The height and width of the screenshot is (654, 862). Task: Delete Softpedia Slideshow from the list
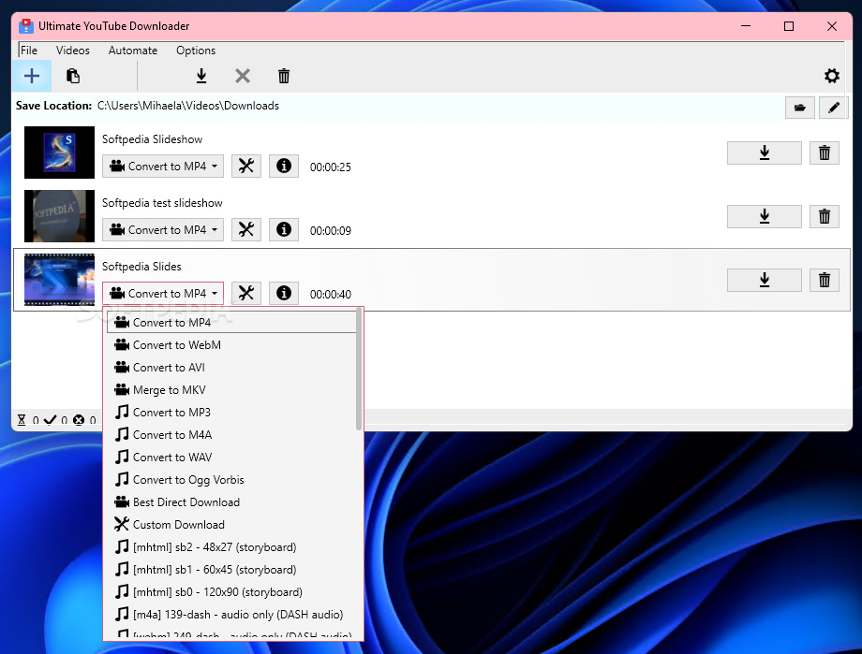pos(825,153)
